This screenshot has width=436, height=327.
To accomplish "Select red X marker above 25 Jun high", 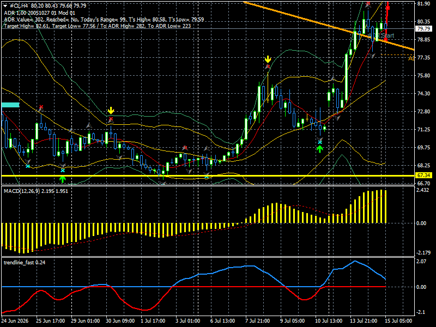I will (x=41, y=107).
